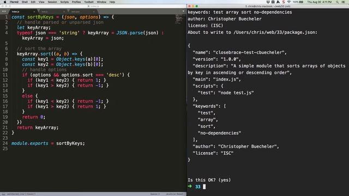
Task: Click the '// sort the array' comment
Action: [39, 48]
